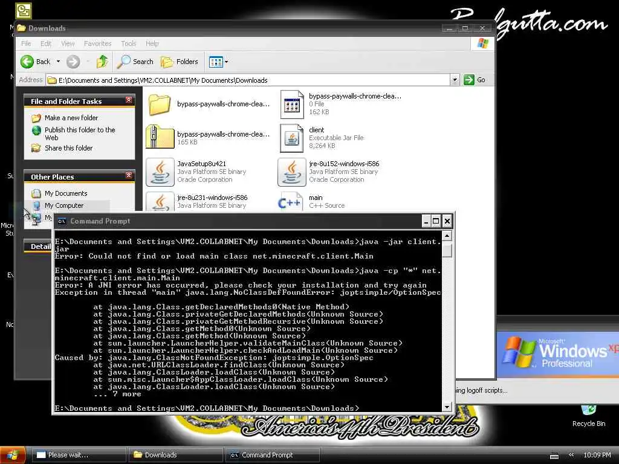Go up one folder level
This screenshot has width=619, height=464.
(x=102, y=62)
